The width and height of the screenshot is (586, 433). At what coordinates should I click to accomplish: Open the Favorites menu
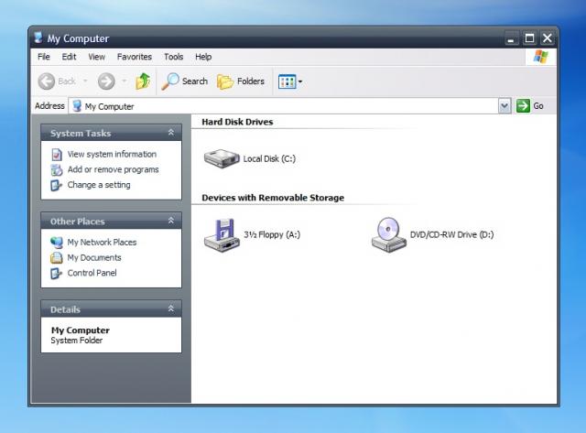(x=135, y=57)
